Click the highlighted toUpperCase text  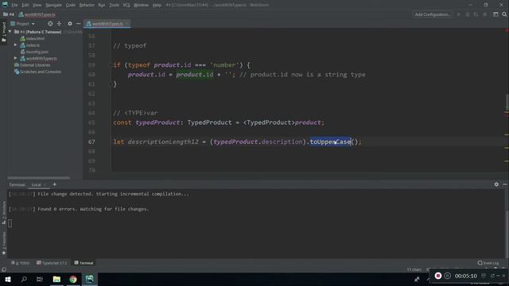(x=330, y=141)
